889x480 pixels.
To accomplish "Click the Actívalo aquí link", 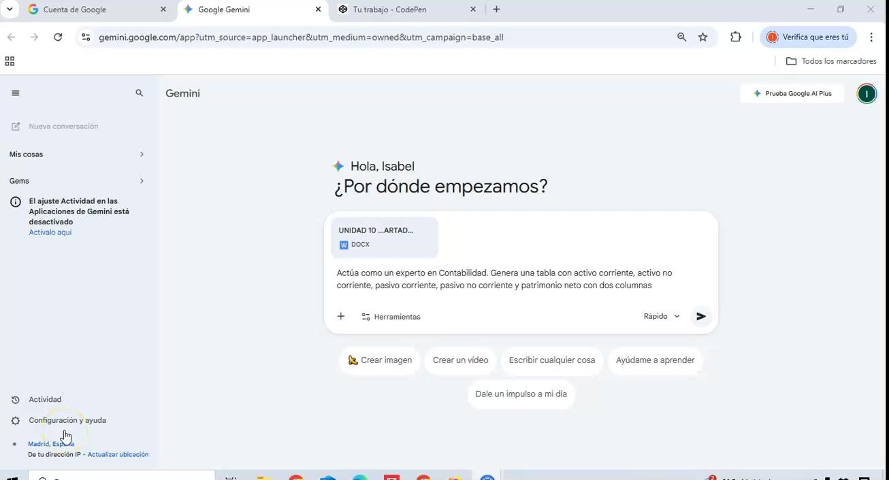I will 50,233.
